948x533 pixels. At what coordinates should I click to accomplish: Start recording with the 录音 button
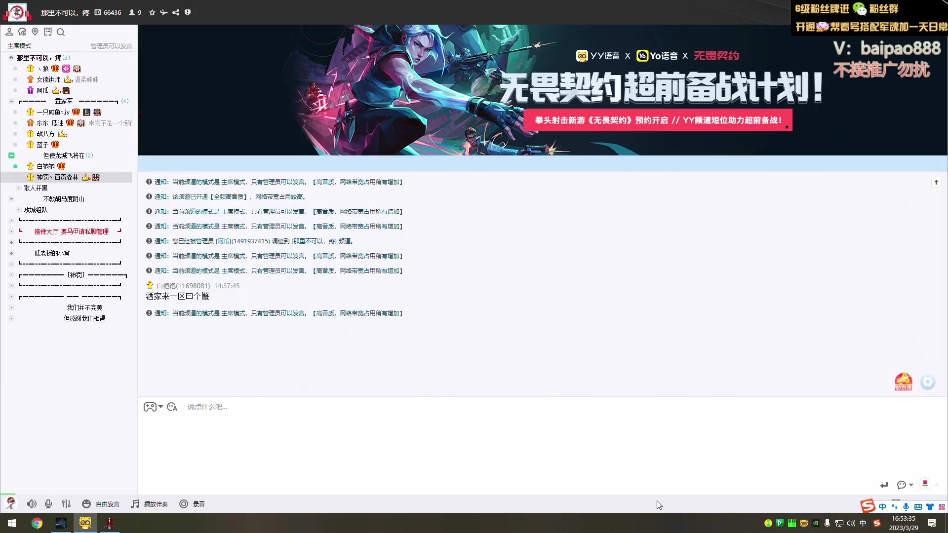click(x=192, y=504)
